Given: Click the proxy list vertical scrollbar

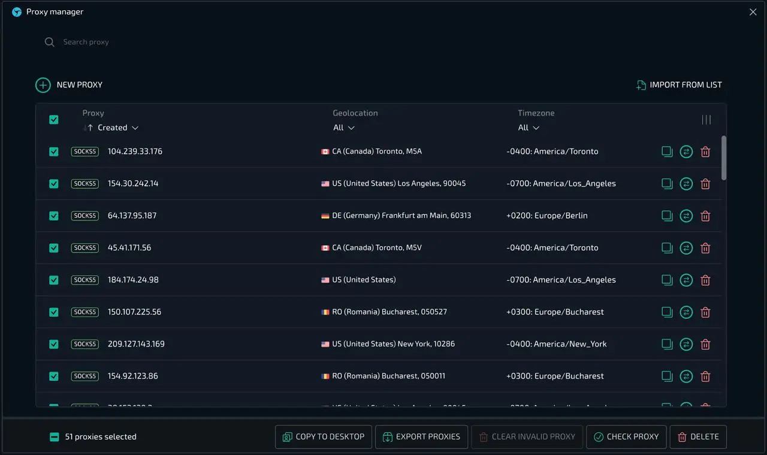Looking at the screenshot, I should 724,158.
